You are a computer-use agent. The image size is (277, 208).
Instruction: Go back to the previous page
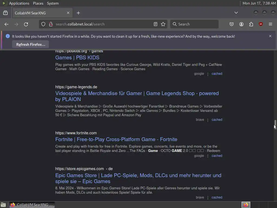point(6,24)
